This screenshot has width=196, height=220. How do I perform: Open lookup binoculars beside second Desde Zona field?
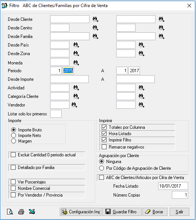click(x=141, y=54)
